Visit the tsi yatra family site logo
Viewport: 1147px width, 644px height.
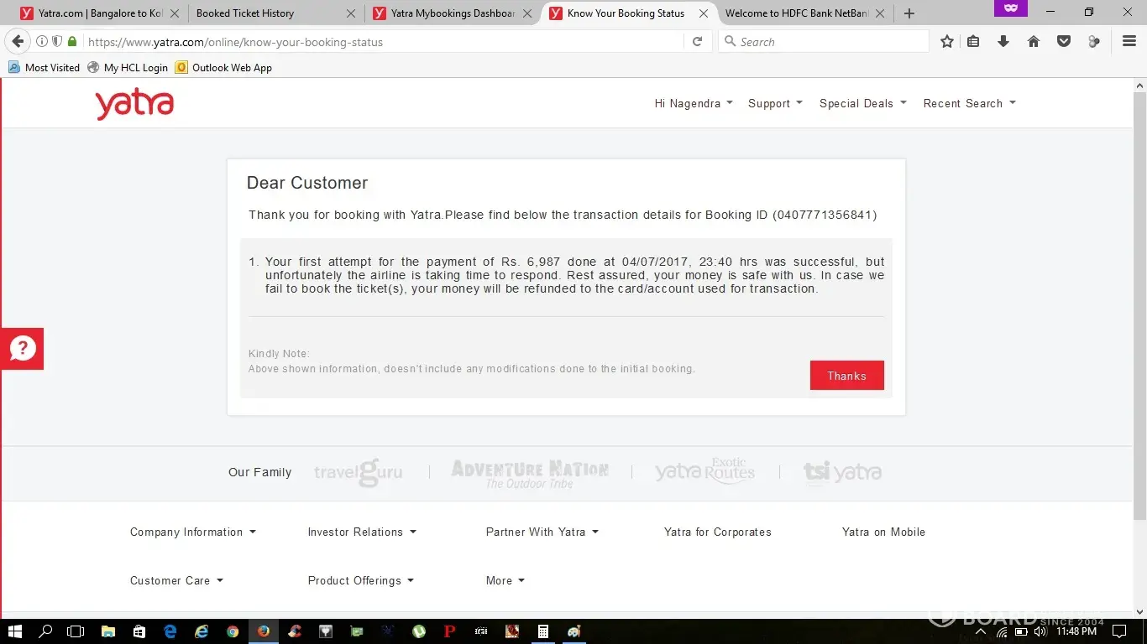pos(842,472)
